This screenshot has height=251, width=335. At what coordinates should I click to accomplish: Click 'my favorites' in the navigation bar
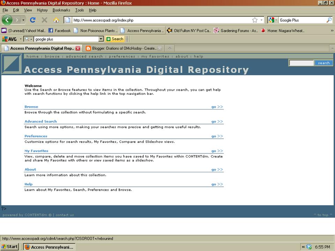pyautogui.click(x=155, y=56)
